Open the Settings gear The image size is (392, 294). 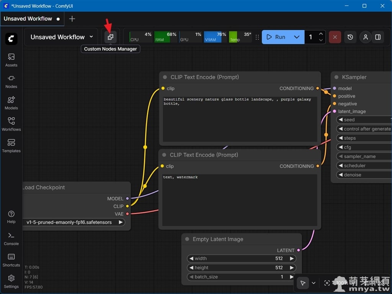pyautogui.click(x=11, y=281)
